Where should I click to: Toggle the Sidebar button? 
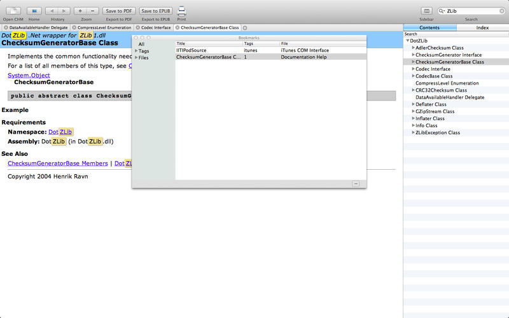tap(426, 11)
